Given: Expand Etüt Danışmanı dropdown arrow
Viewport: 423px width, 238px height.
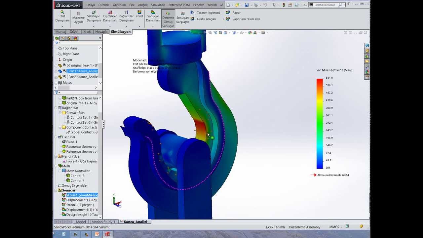Looking at the screenshot, I should [x=62, y=26].
